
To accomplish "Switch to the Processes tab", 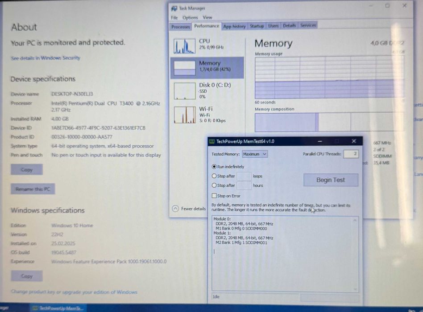I will click(x=181, y=27).
